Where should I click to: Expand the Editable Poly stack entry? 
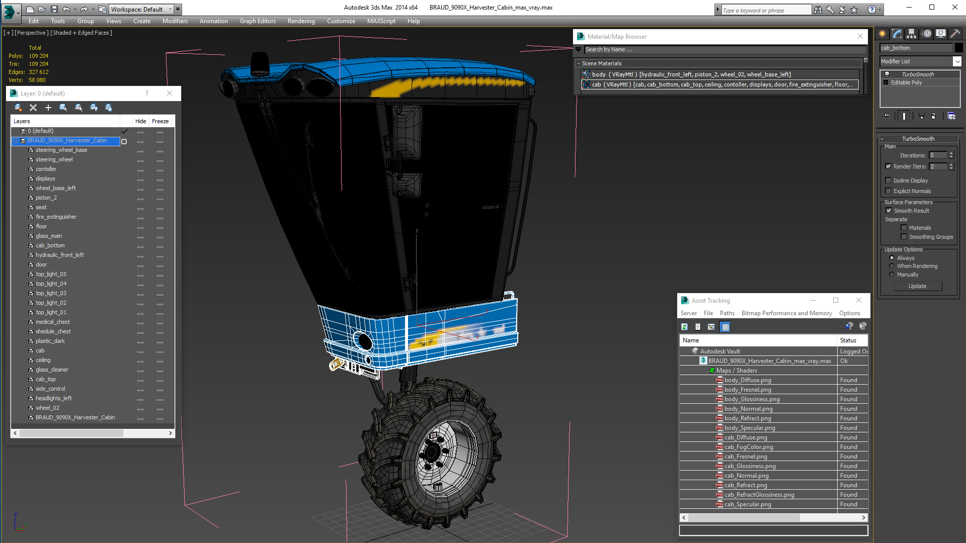[x=886, y=82]
